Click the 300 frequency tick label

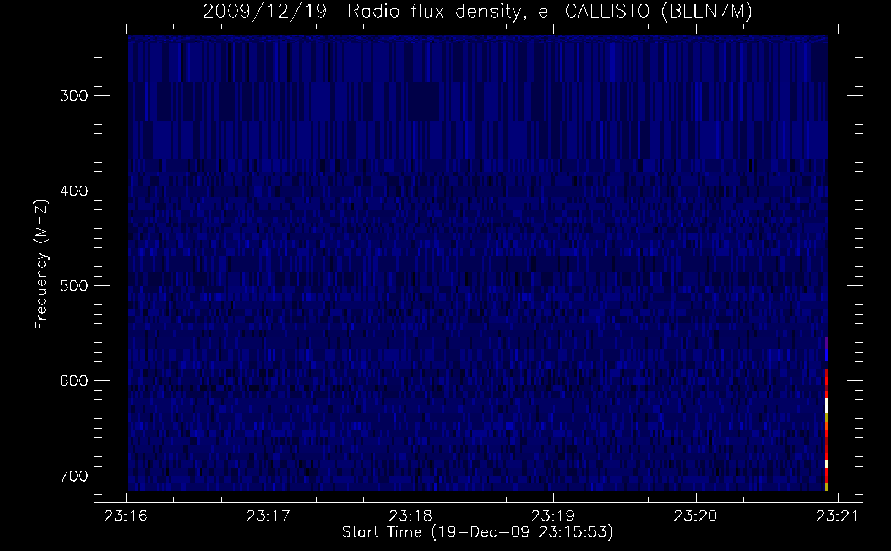pos(73,96)
